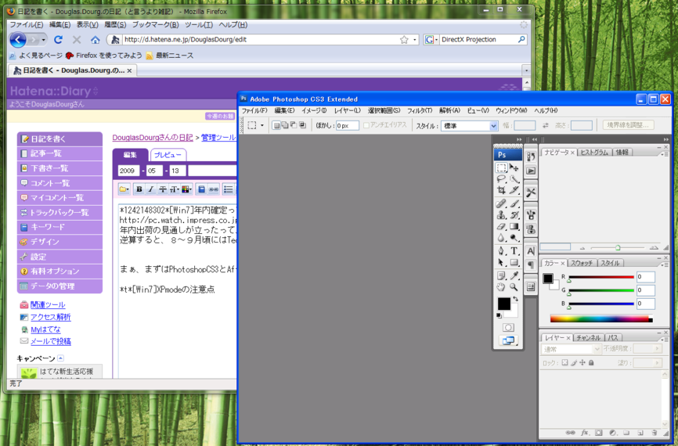This screenshot has height=446, width=678.
Task: Switch to the Channels tab
Action: point(589,338)
